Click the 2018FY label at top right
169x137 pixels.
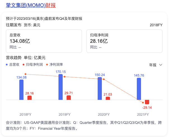click(x=156, y=25)
